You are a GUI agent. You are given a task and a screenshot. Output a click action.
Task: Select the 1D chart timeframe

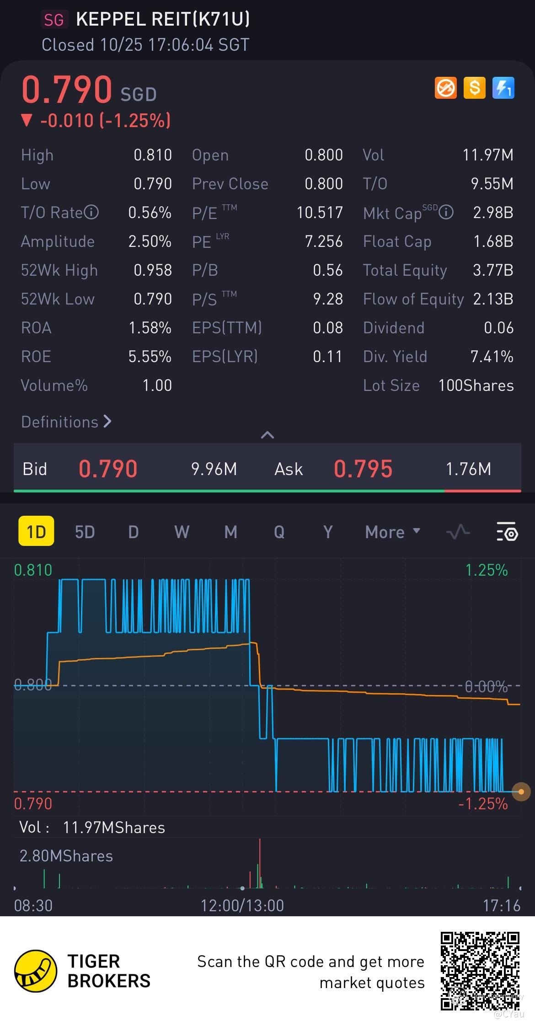(36, 531)
